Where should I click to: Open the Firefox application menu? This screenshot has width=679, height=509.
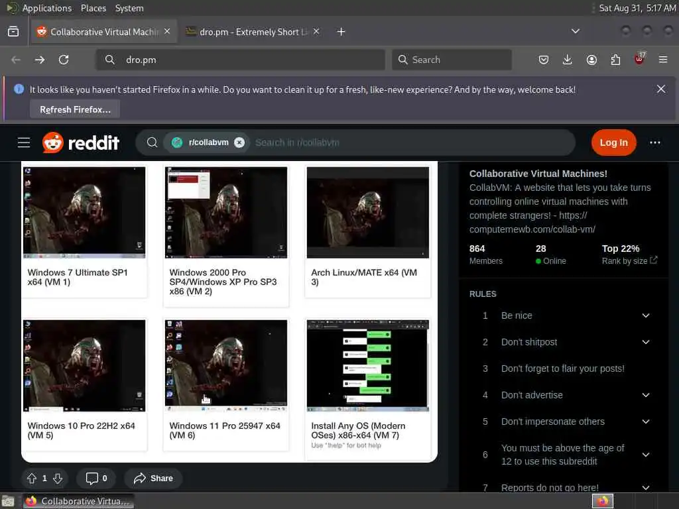tap(663, 60)
